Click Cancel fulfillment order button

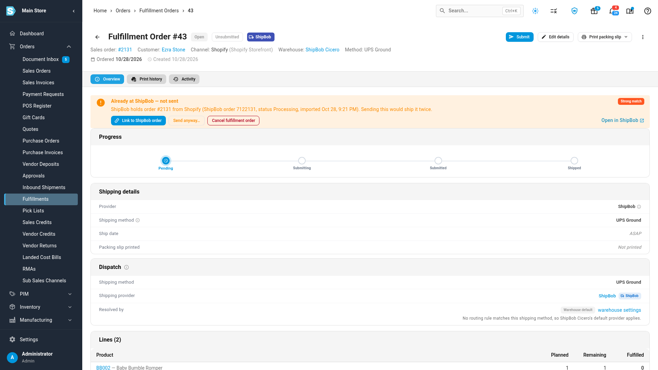233,121
